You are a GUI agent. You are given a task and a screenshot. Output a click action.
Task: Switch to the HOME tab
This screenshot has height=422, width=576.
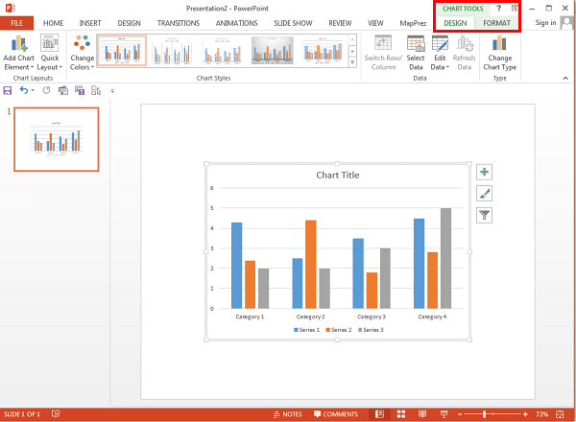click(53, 23)
